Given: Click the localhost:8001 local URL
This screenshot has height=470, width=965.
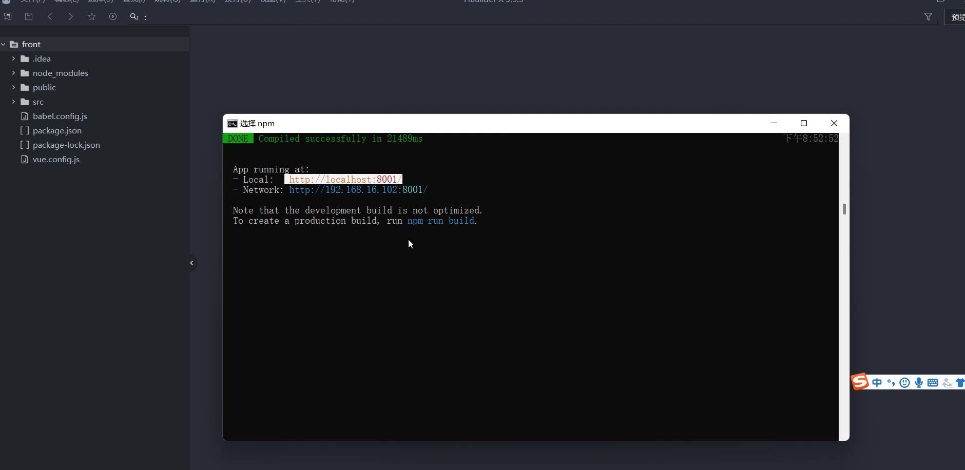Looking at the screenshot, I should tap(343, 180).
